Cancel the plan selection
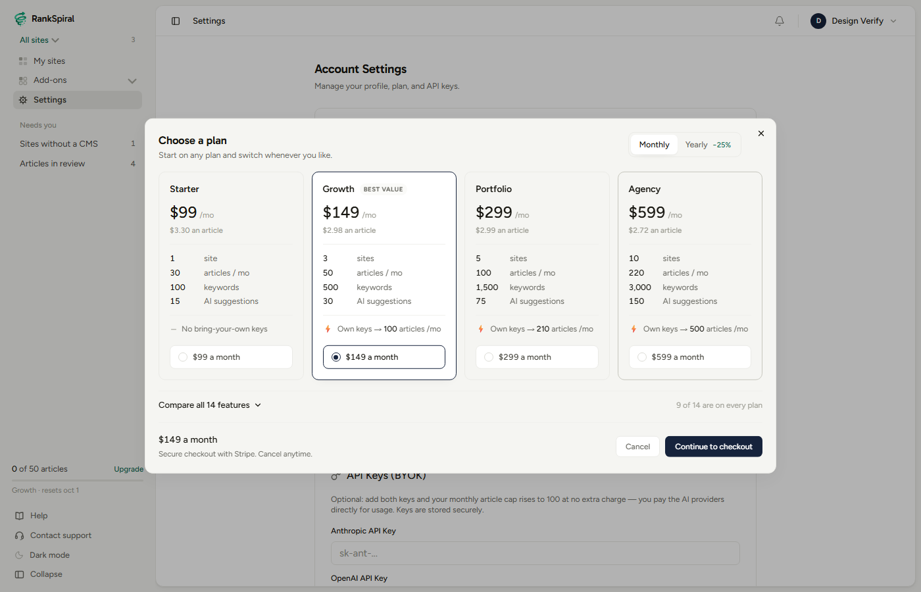 637,447
